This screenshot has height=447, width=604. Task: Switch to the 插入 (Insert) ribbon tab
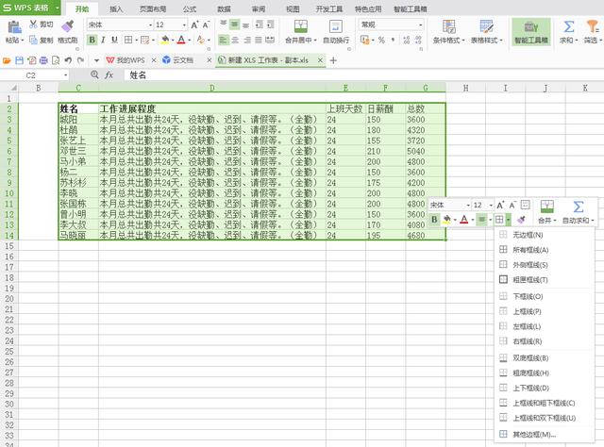(x=117, y=8)
